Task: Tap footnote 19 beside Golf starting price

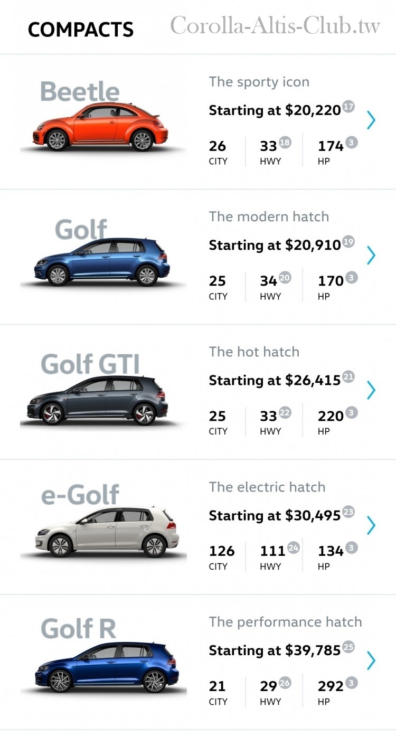Action: [348, 242]
